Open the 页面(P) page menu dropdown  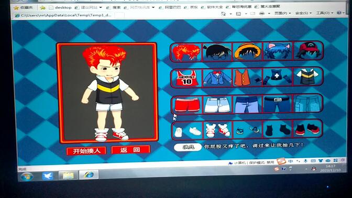click(282, 14)
